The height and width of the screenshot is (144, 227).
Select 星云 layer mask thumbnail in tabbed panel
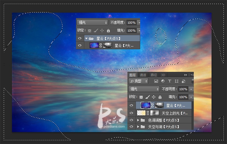(159, 105)
